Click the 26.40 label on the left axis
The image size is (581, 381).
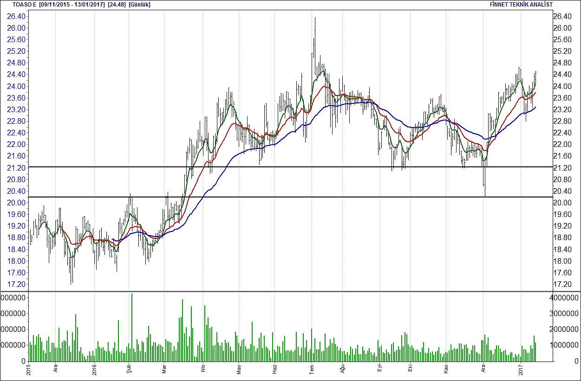point(16,16)
